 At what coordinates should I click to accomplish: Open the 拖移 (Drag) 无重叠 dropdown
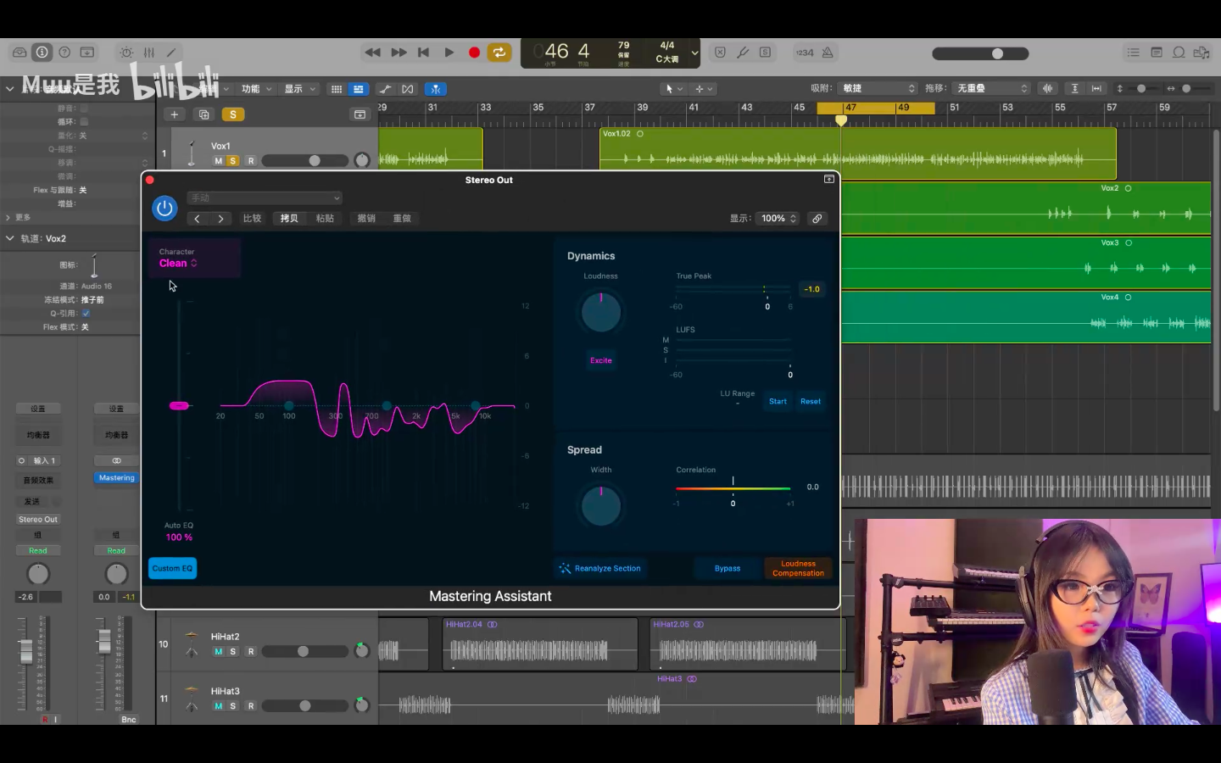(991, 88)
